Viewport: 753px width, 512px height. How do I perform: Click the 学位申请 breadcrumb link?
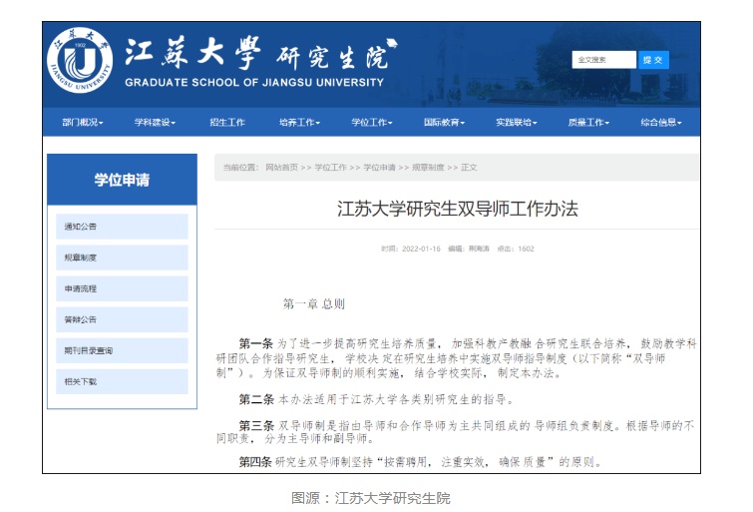tap(379, 168)
